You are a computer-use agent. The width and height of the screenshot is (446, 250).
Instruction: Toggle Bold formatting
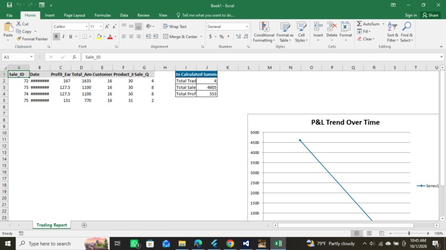[x=56, y=36]
